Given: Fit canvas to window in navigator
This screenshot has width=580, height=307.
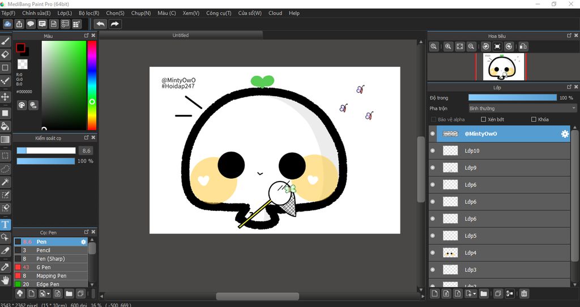Looking at the screenshot, I should pos(459,46).
